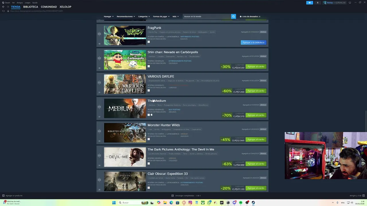Remove Shin chan with its eliminar button
367x206 pixels.
263,56
